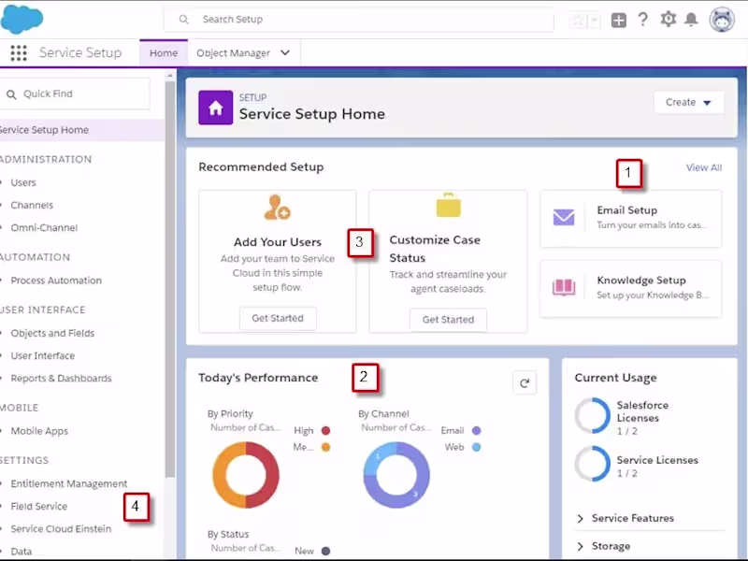This screenshot has height=561, width=748.
Task: Switch to the Home tab
Action: [x=164, y=53]
